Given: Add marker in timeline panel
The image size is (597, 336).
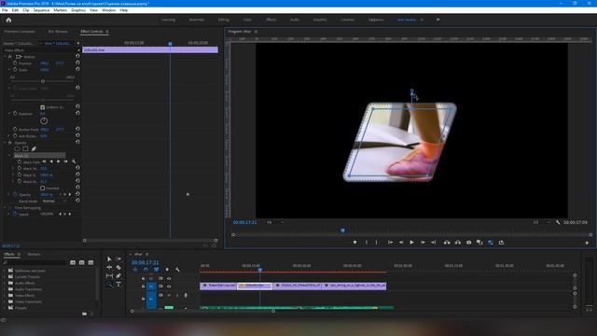Looking at the screenshot, I should pos(167,270).
